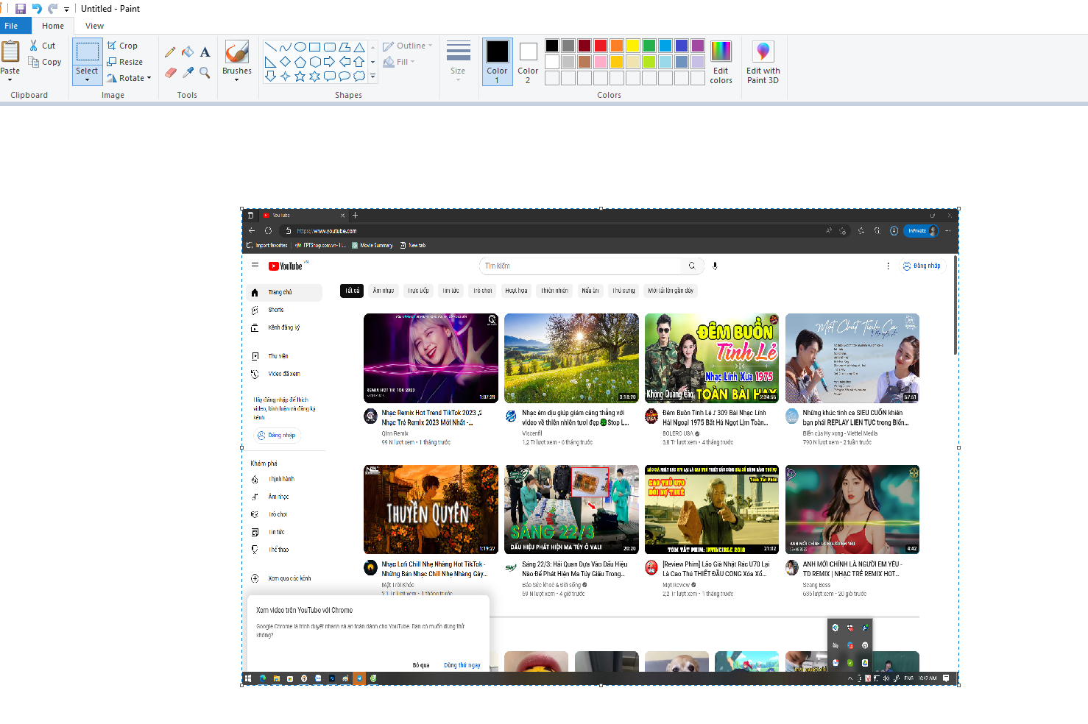Select the Rounded rectangle shape
Screen dimensions: 1088x724
[329, 47]
